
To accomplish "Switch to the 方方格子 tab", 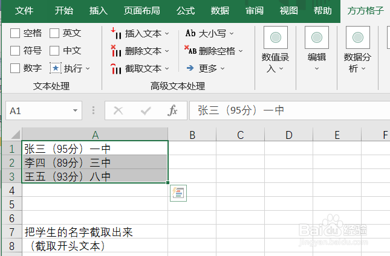I will (366, 11).
